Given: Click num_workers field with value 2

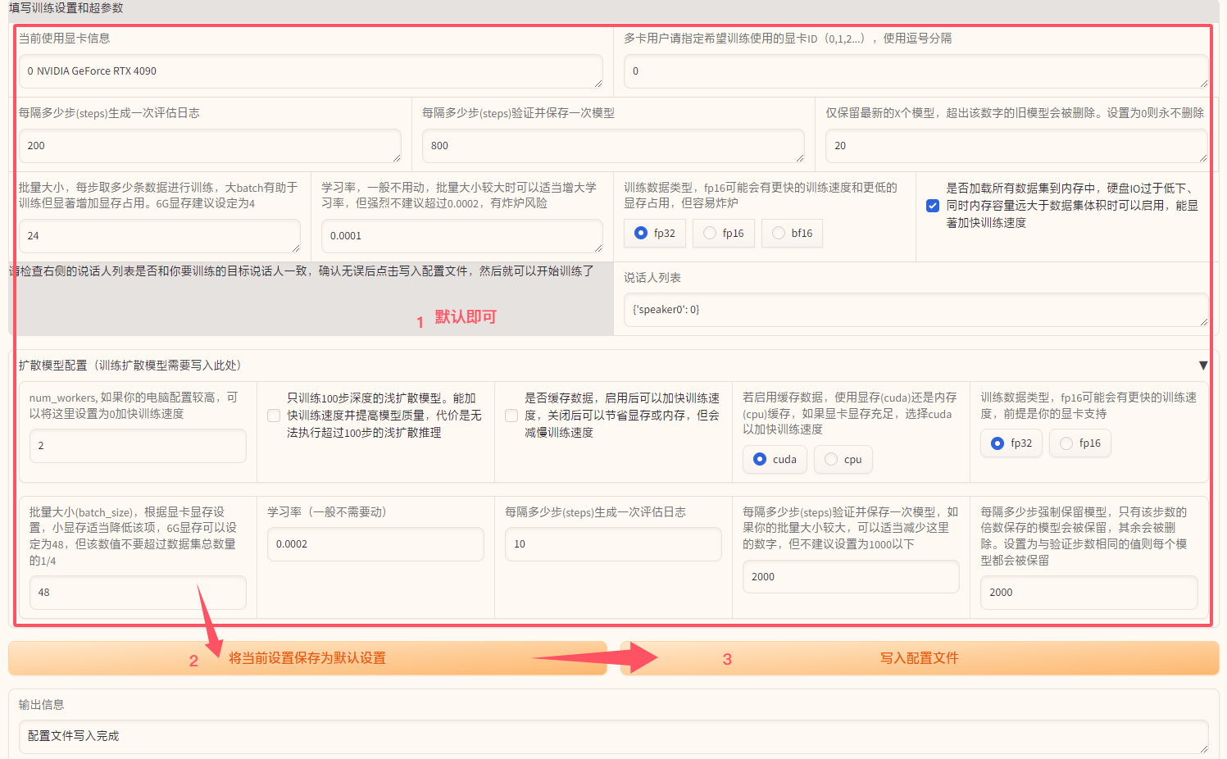Looking at the screenshot, I should click(138, 446).
